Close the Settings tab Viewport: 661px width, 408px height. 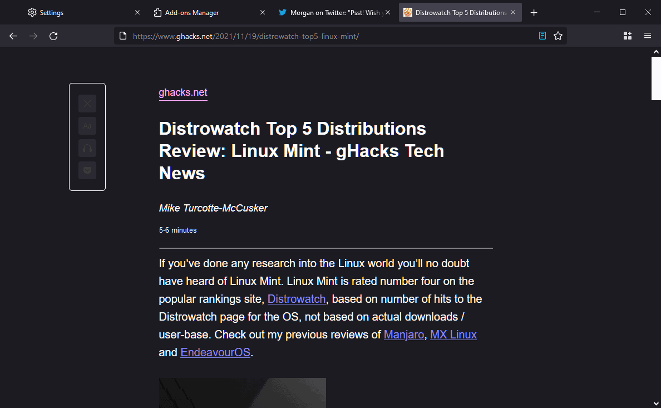[x=137, y=13]
